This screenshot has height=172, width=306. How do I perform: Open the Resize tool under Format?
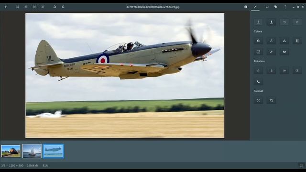[x=258, y=100]
